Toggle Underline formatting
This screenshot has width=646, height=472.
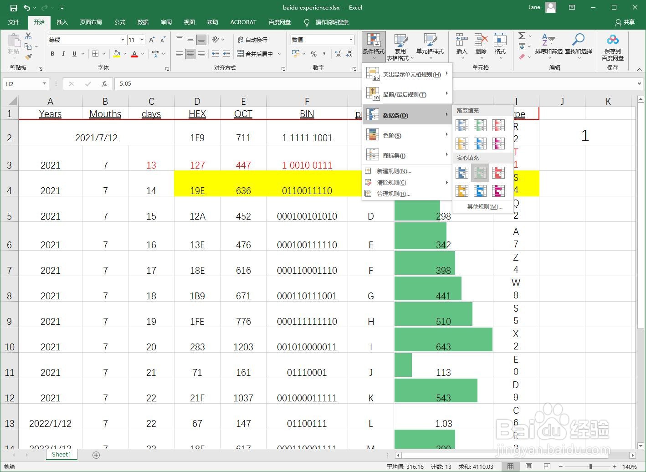click(x=74, y=54)
